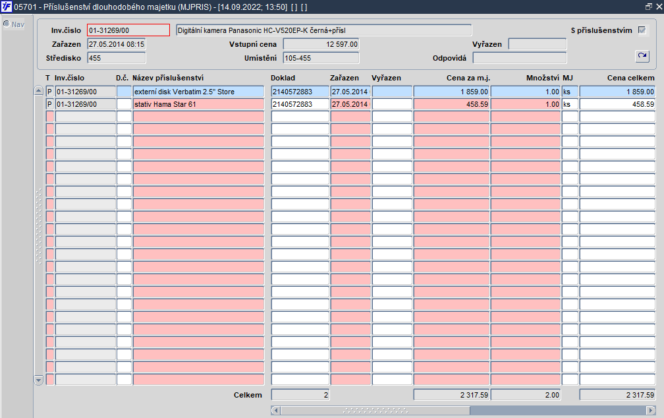Click the Cena celkem cell 1 859.00
This screenshot has height=418, width=664.
click(x=617, y=92)
